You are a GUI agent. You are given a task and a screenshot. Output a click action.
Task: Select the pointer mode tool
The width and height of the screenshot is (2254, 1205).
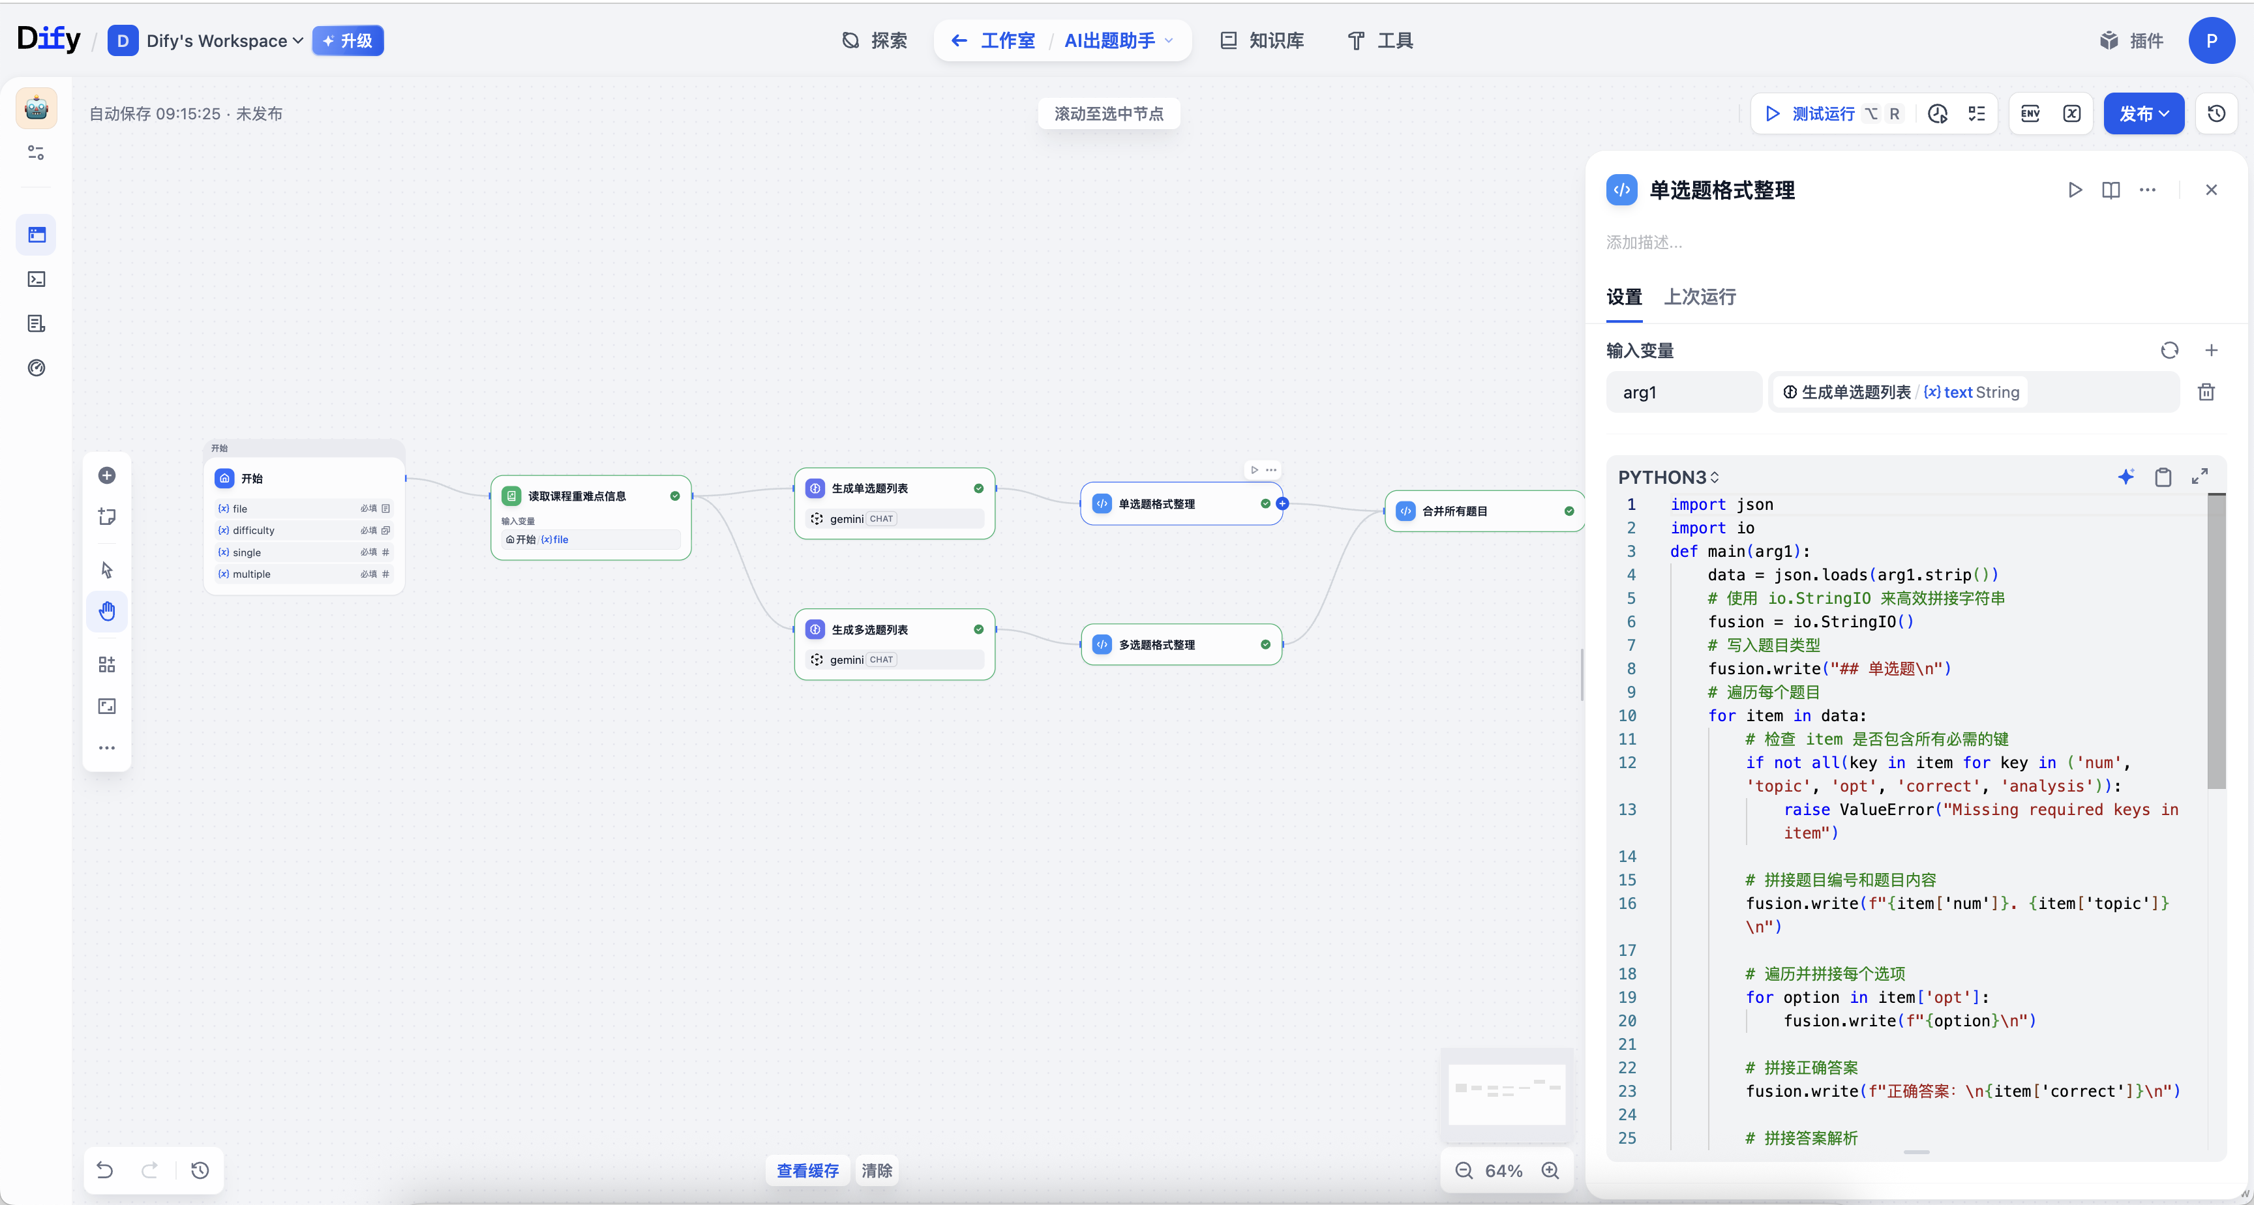tap(107, 570)
